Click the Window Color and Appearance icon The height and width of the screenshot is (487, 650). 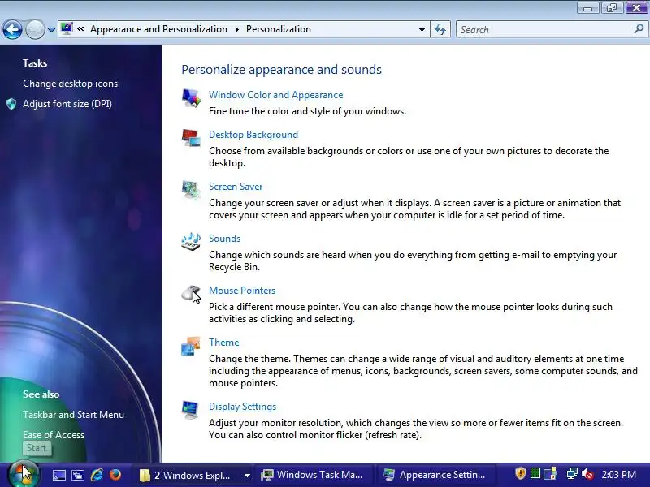191,98
